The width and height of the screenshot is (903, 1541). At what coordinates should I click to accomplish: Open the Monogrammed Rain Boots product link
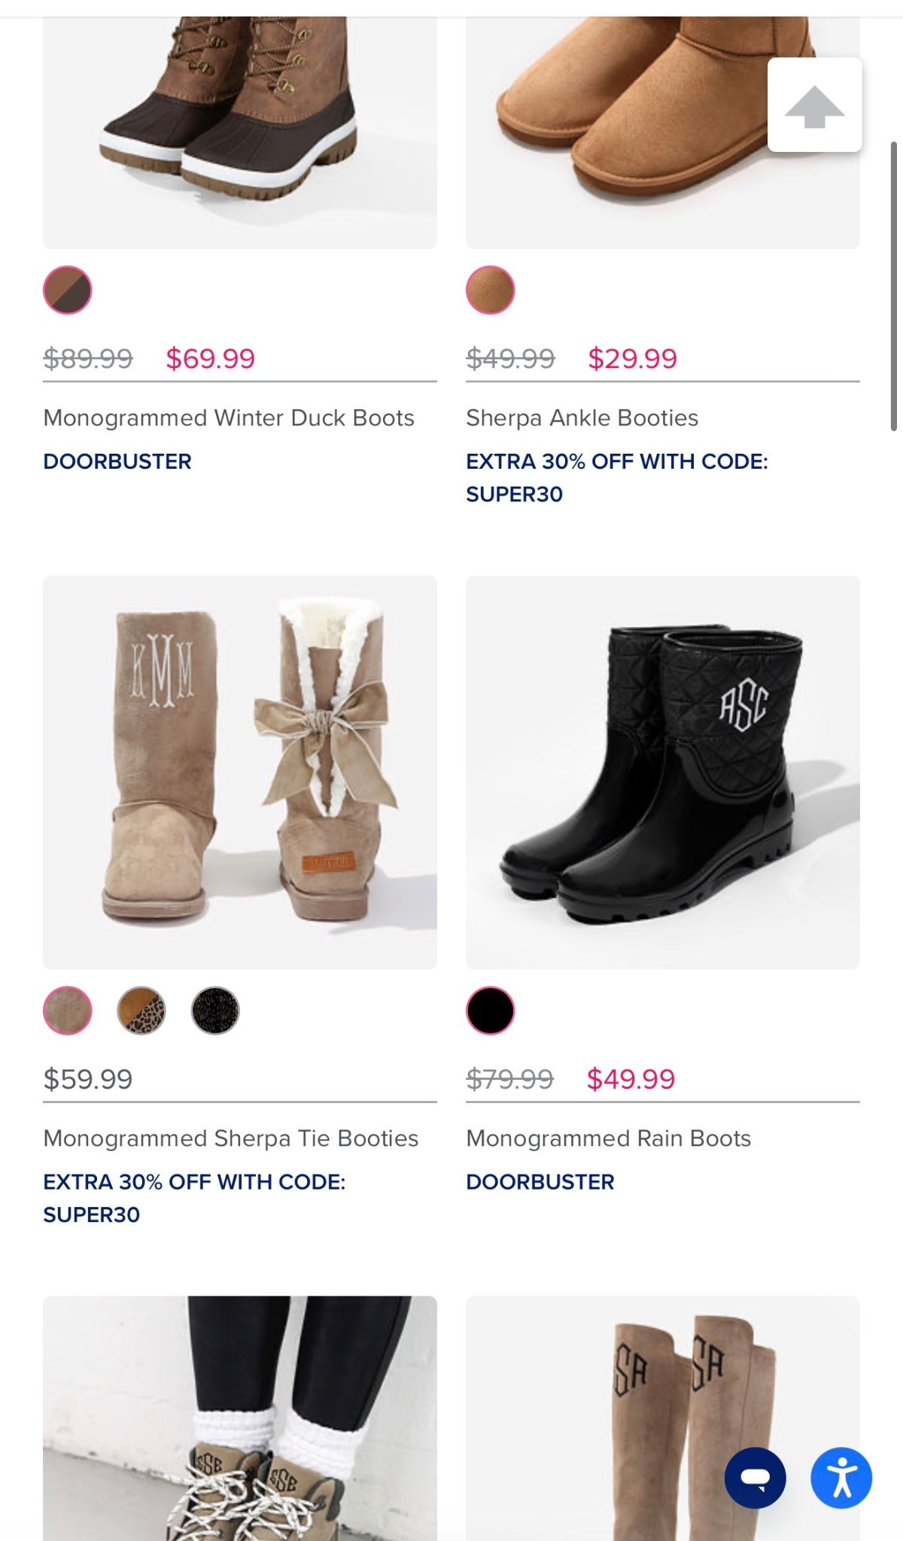609,1138
